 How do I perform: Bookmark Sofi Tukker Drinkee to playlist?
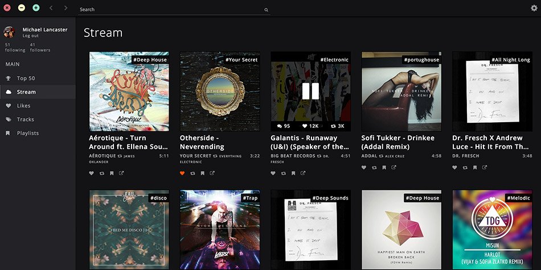tap(384, 168)
